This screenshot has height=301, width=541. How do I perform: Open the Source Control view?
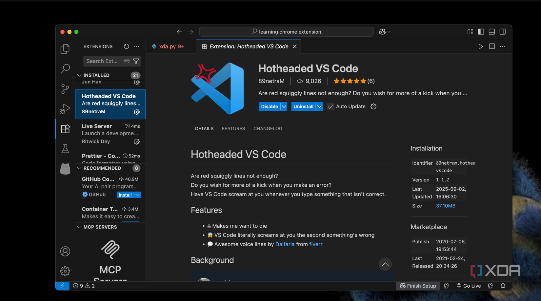point(65,89)
